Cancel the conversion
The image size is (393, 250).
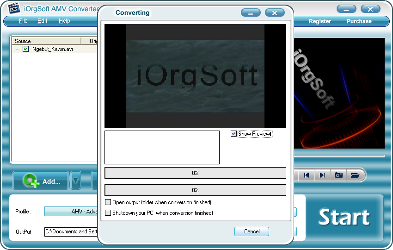252,231
